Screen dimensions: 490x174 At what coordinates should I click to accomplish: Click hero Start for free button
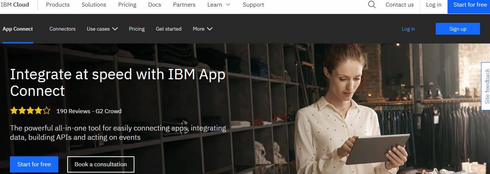point(34,164)
